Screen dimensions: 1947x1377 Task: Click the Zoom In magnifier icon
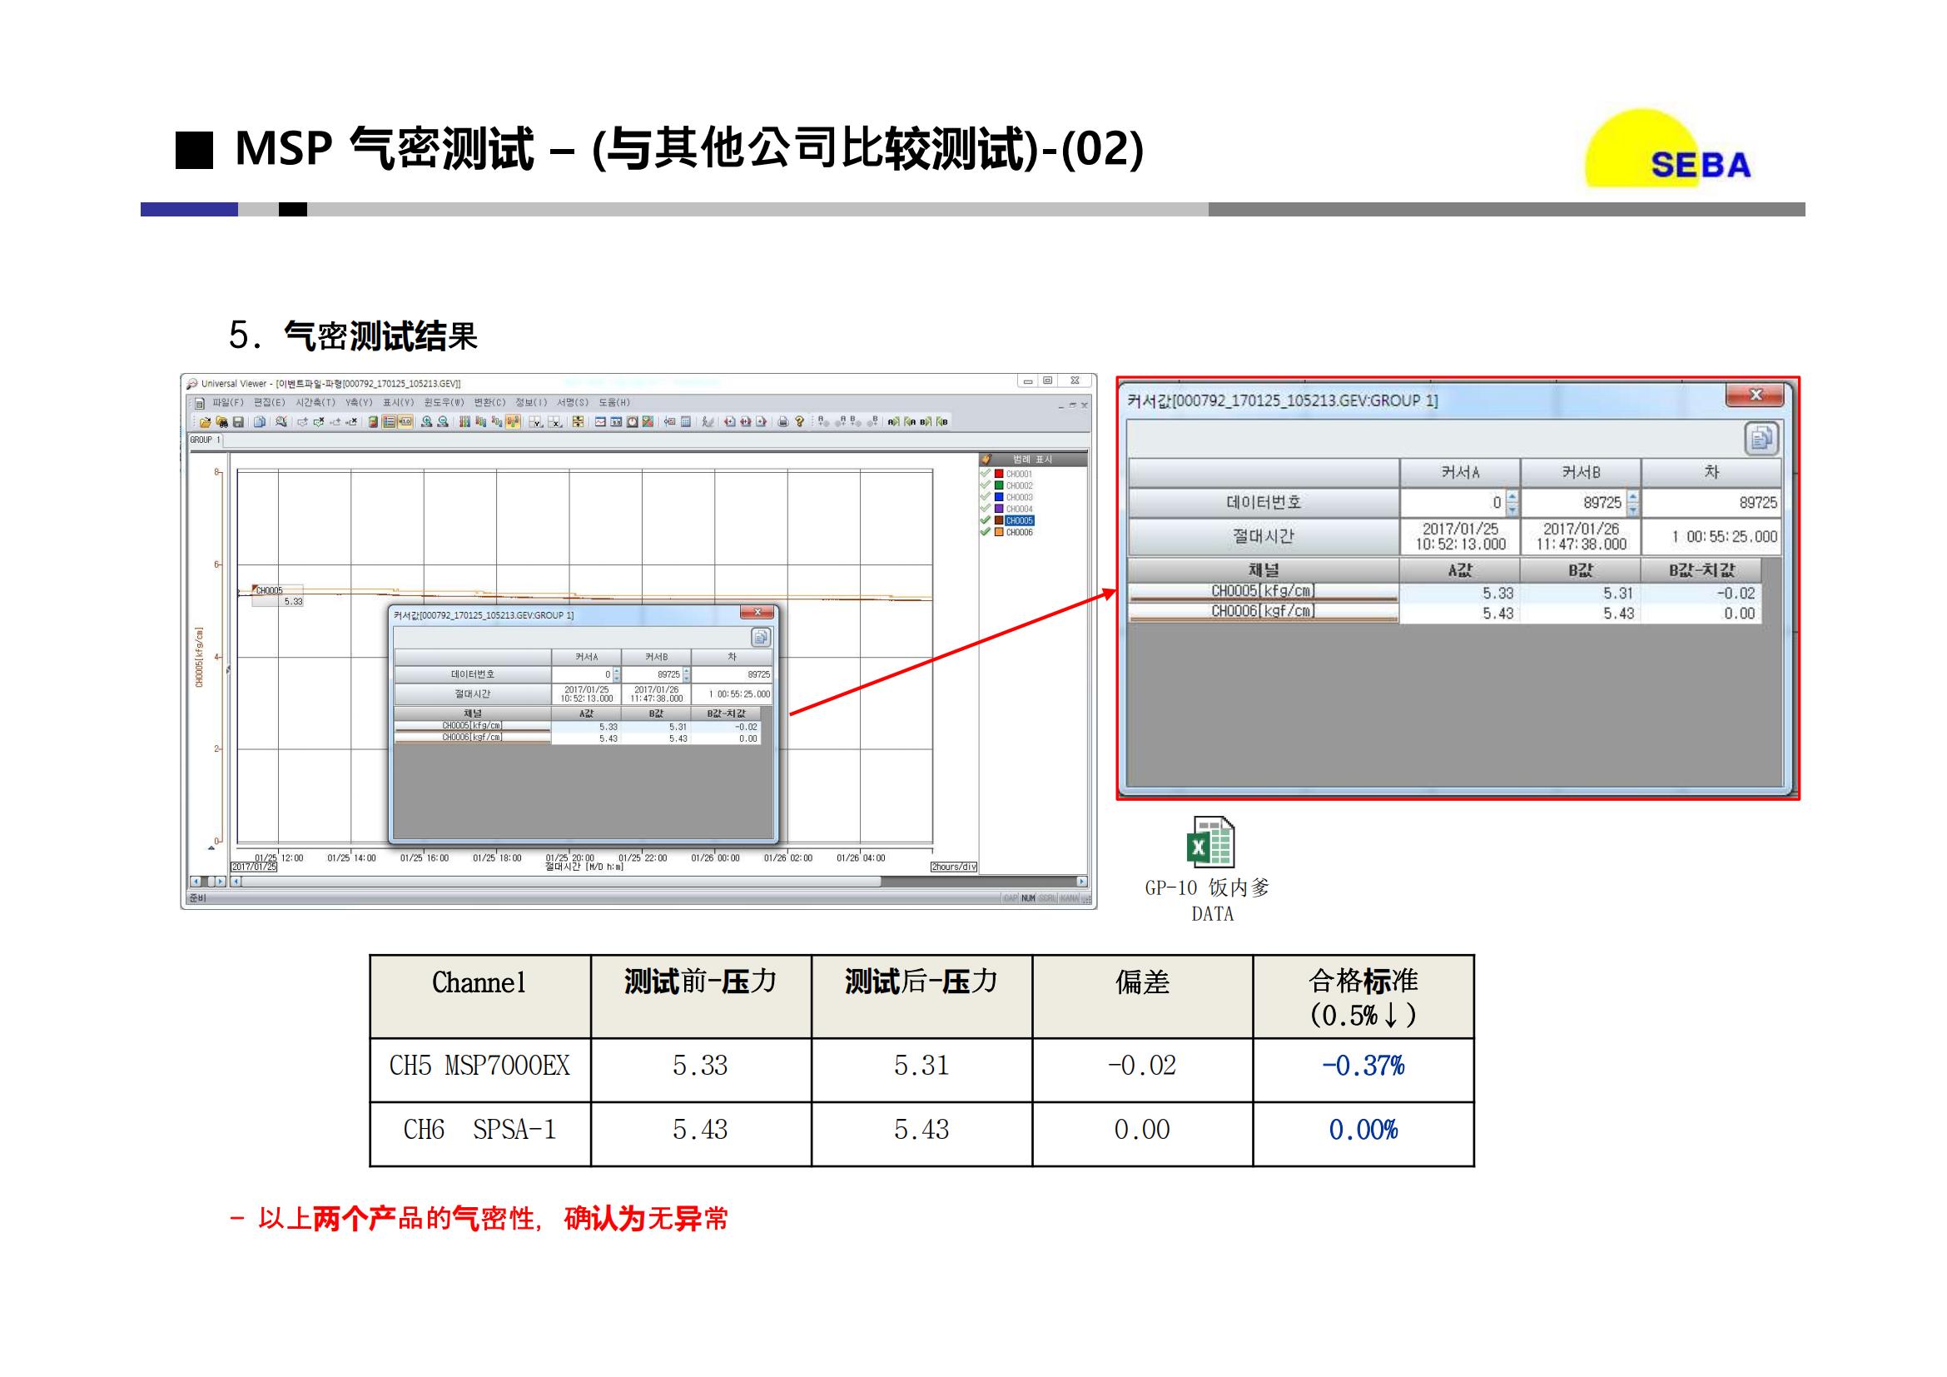pyautogui.click(x=426, y=421)
